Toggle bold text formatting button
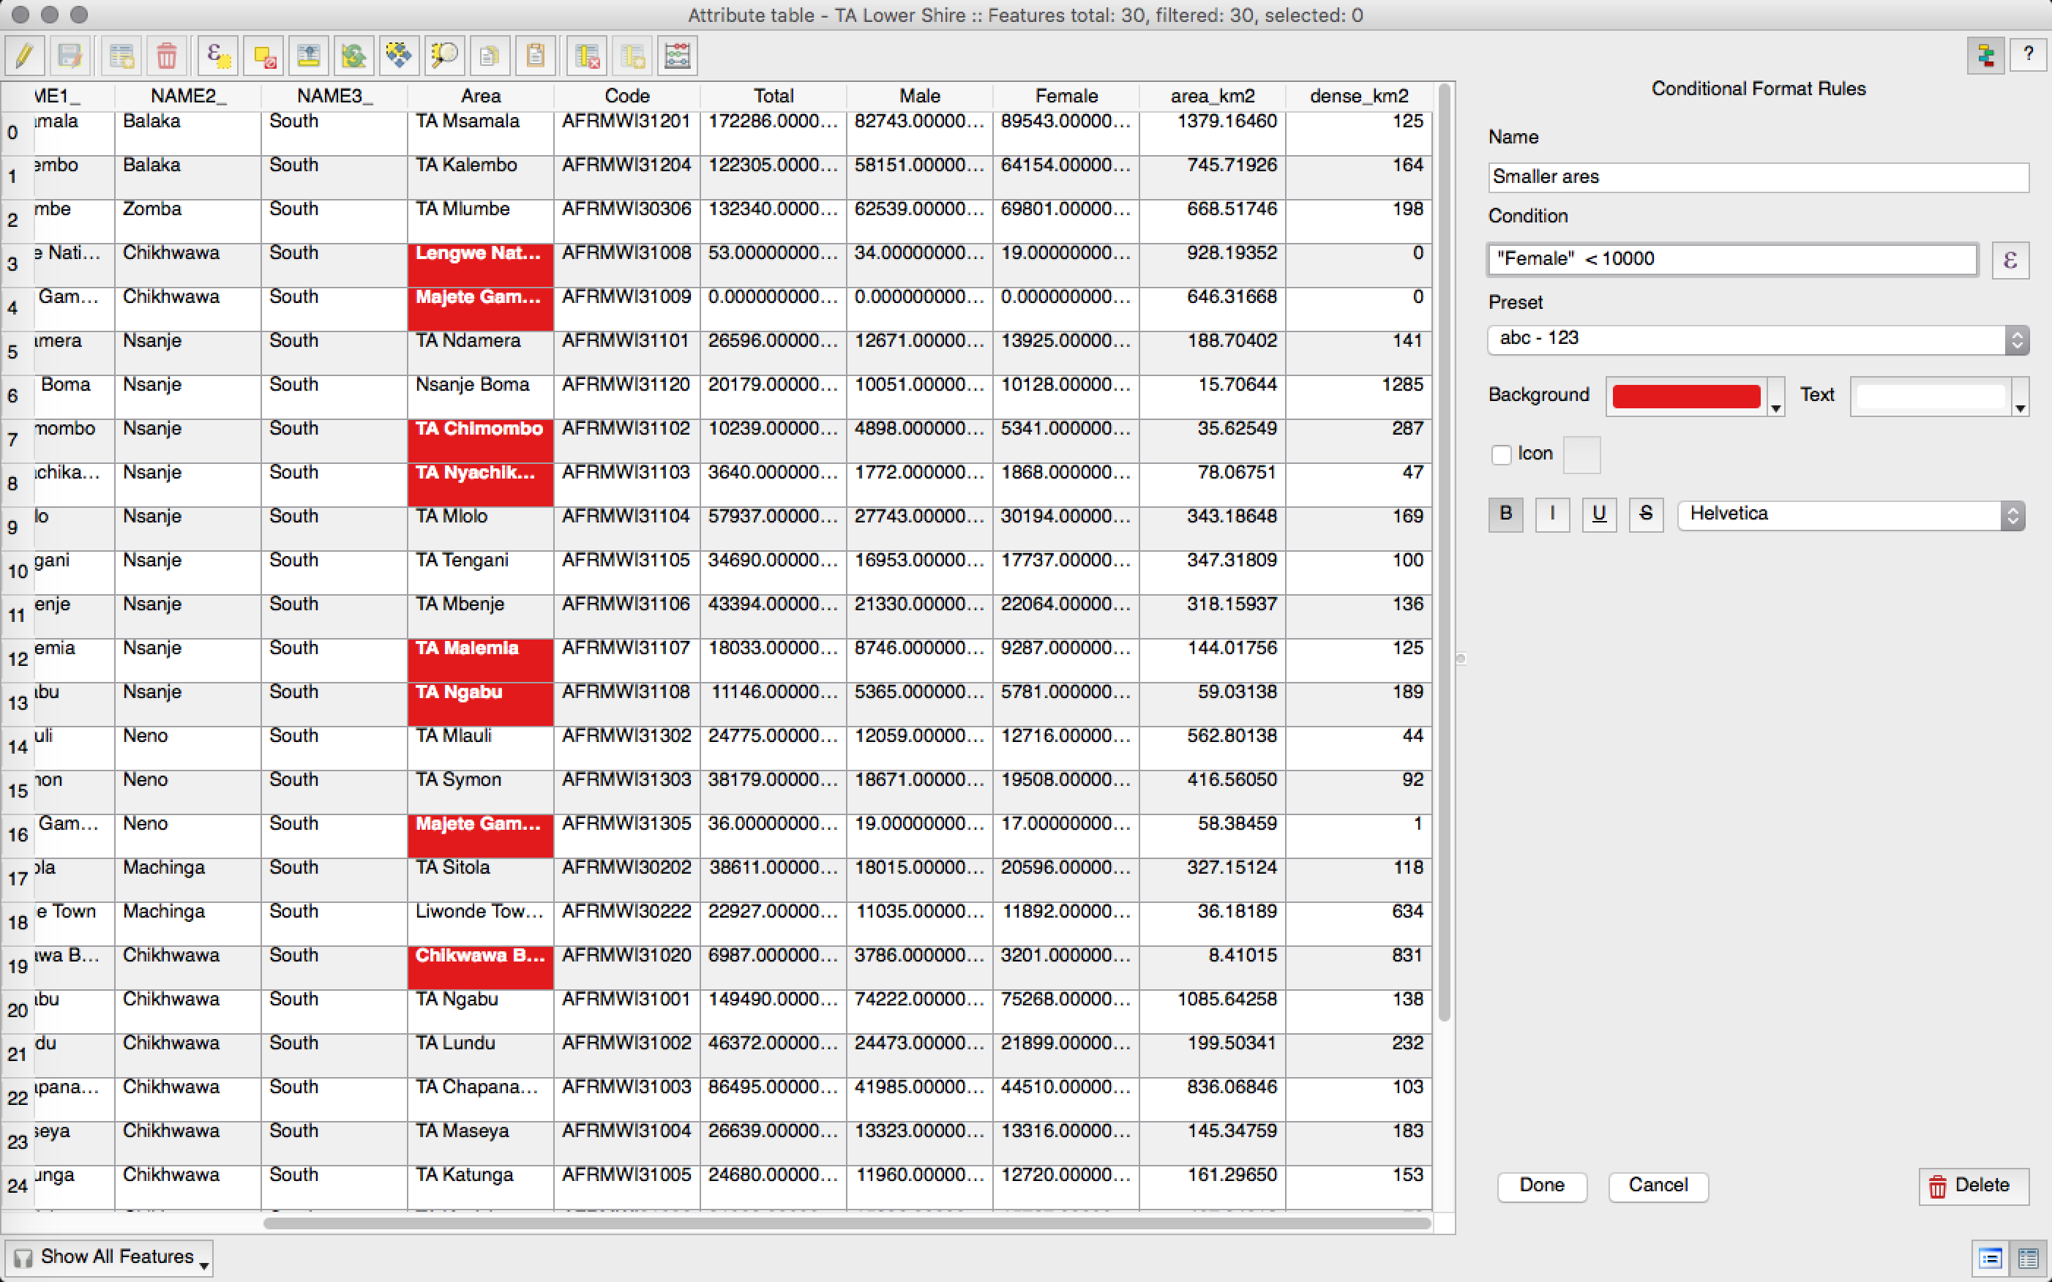Viewport: 2052px width, 1282px height. (x=1505, y=514)
